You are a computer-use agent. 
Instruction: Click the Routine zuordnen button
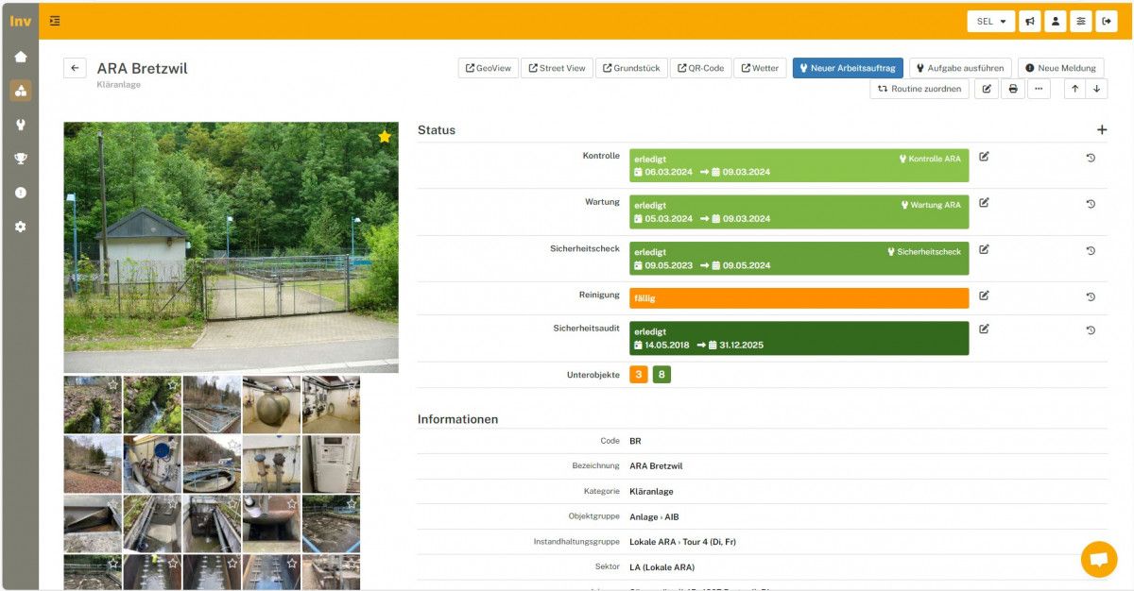tap(919, 89)
